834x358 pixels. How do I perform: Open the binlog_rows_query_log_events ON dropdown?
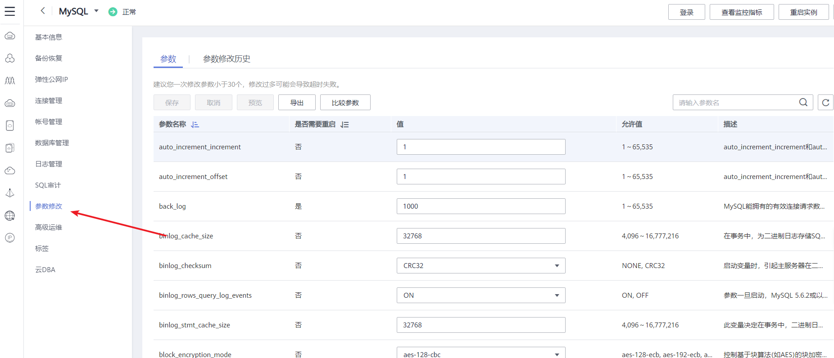(x=557, y=295)
